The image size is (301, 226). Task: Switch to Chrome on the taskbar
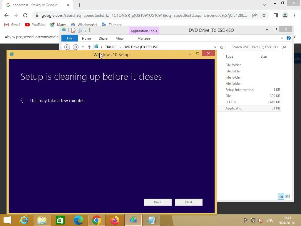click(96, 220)
